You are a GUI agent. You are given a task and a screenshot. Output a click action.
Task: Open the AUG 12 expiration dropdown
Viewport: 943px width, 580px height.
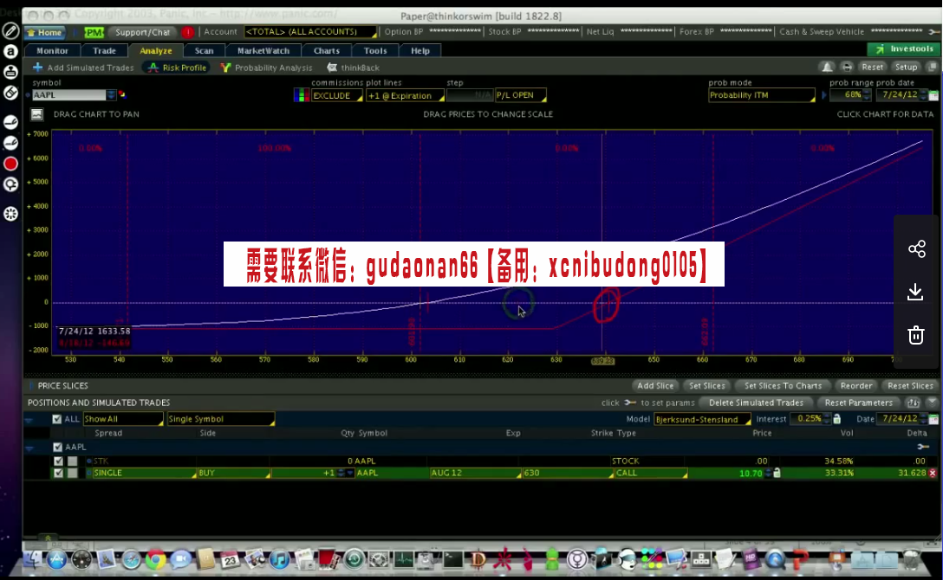475,474
